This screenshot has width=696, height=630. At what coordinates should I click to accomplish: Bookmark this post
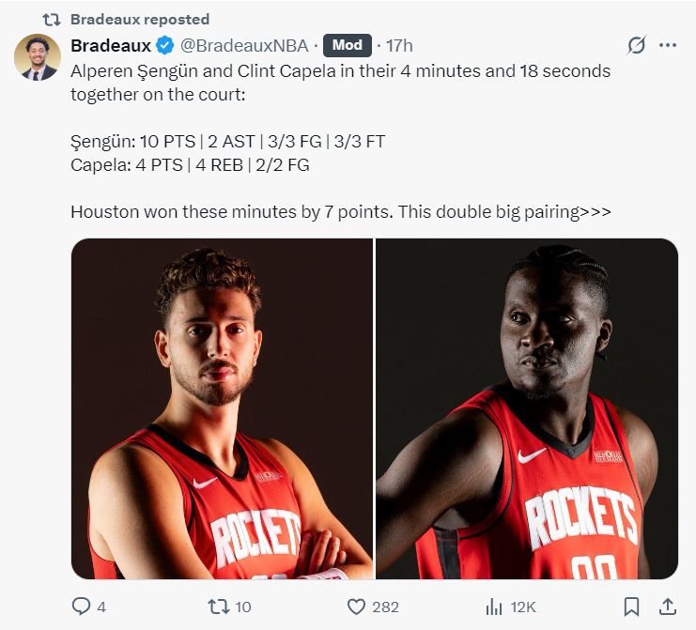[631, 607]
